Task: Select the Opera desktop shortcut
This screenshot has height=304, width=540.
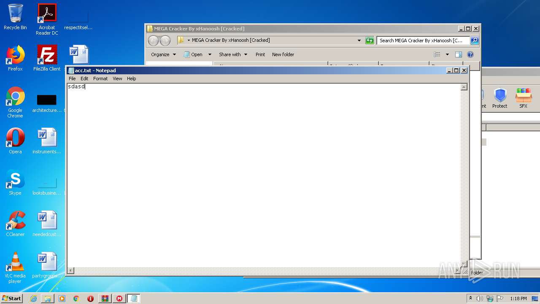Action: (x=15, y=141)
